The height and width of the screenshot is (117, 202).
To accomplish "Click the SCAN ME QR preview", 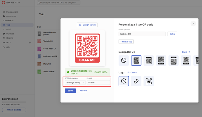I will pyautogui.click(x=87, y=48).
